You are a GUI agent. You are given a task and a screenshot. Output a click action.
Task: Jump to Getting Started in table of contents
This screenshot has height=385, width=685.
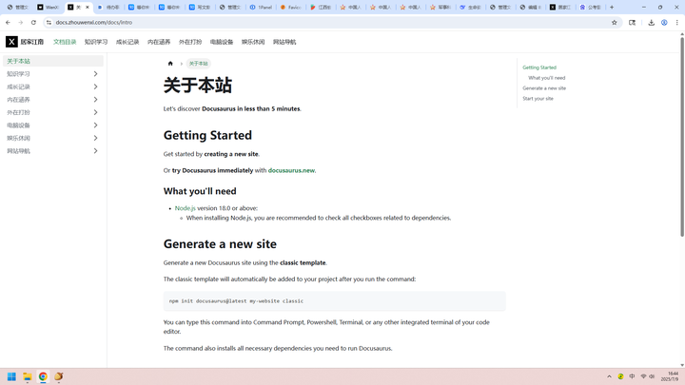tap(539, 67)
